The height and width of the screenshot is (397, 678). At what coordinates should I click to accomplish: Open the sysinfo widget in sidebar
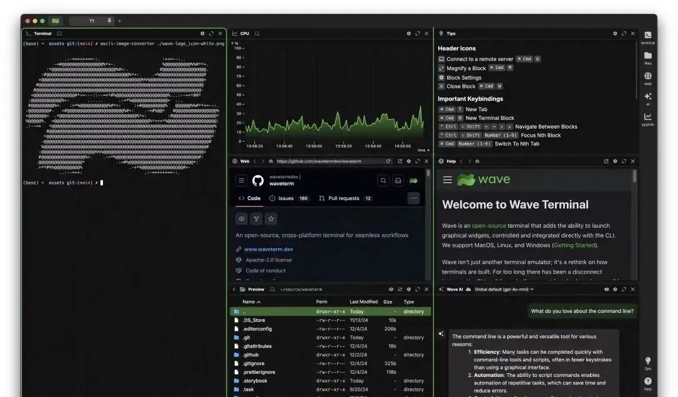click(648, 119)
